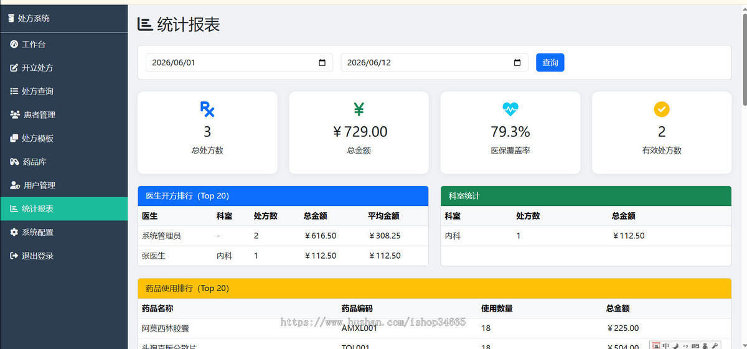This screenshot has width=747, height=349.
Task: Focus the start date field 2026/06/01
Action: [240, 63]
